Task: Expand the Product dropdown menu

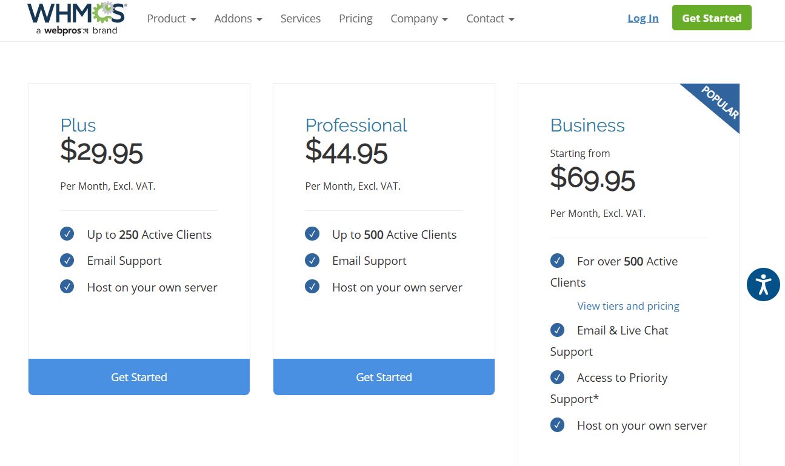Action: pos(172,19)
